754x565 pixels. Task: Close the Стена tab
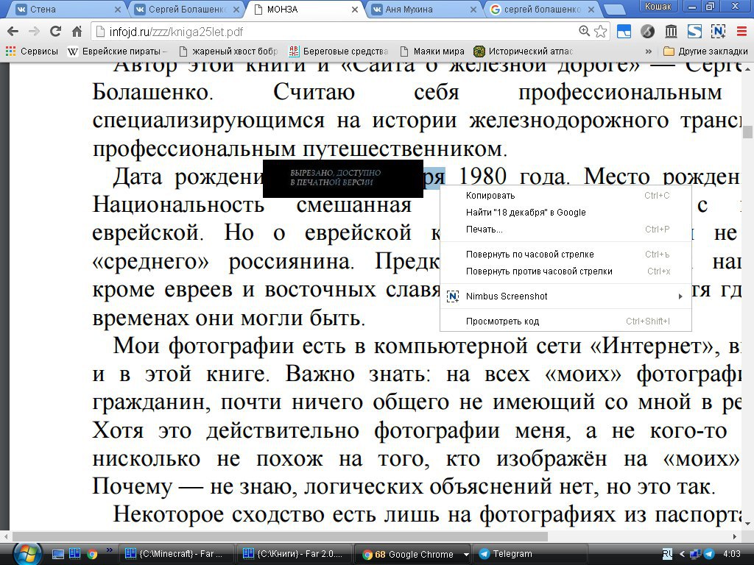click(118, 9)
